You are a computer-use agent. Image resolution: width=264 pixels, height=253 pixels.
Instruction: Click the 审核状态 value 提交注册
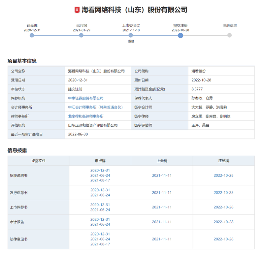75,89
